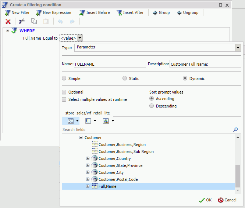This screenshot has height=208, width=245.
Task: Click the red X delete icon
Action: pos(8,22)
